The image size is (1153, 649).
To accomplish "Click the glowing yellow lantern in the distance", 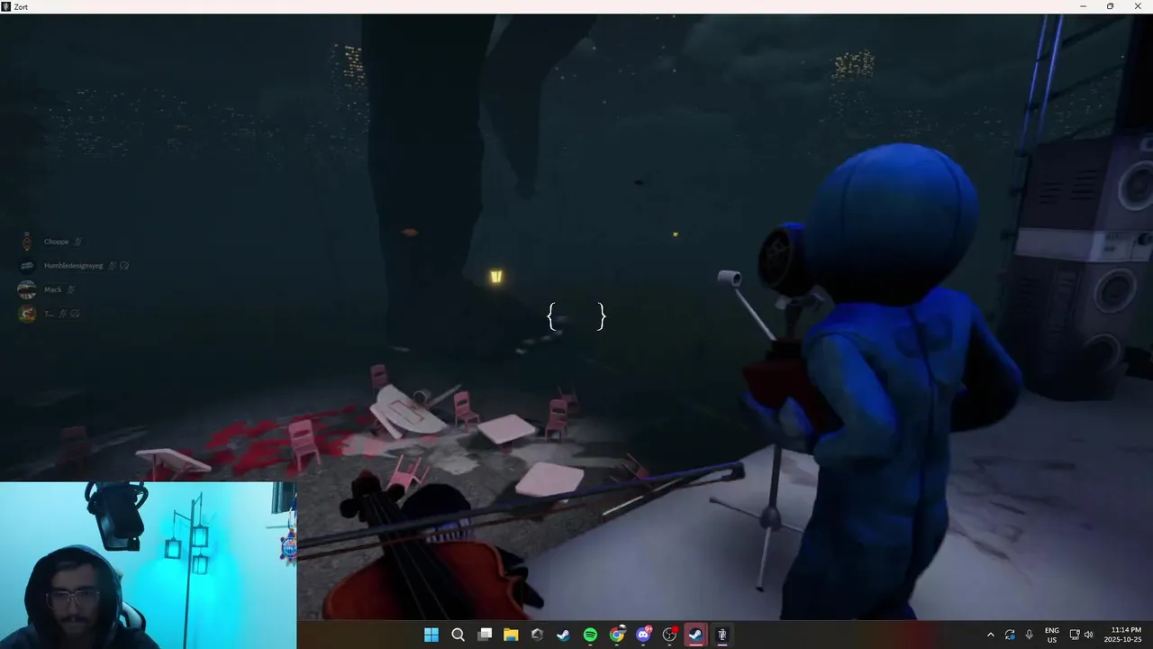I will [495, 277].
